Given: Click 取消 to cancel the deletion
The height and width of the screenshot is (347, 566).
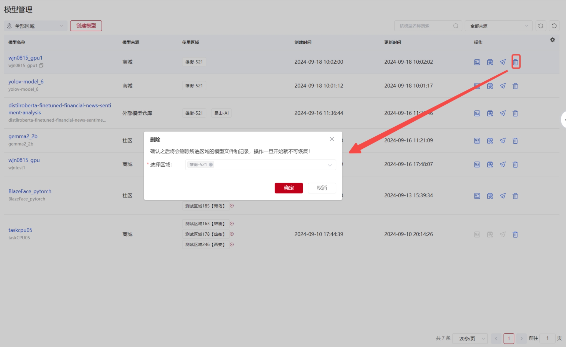Looking at the screenshot, I should pos(322,188).
